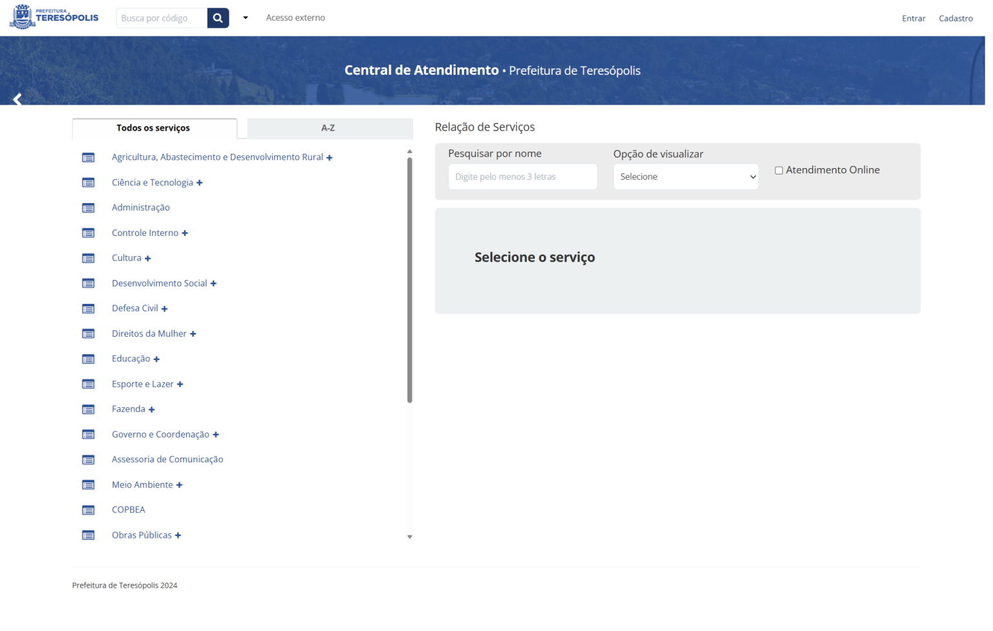Open the Cadastro link
Screen dimensions: 993x631
pyautogui.click(x=956, y=19)
